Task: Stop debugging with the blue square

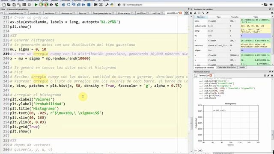Action: 89,5
